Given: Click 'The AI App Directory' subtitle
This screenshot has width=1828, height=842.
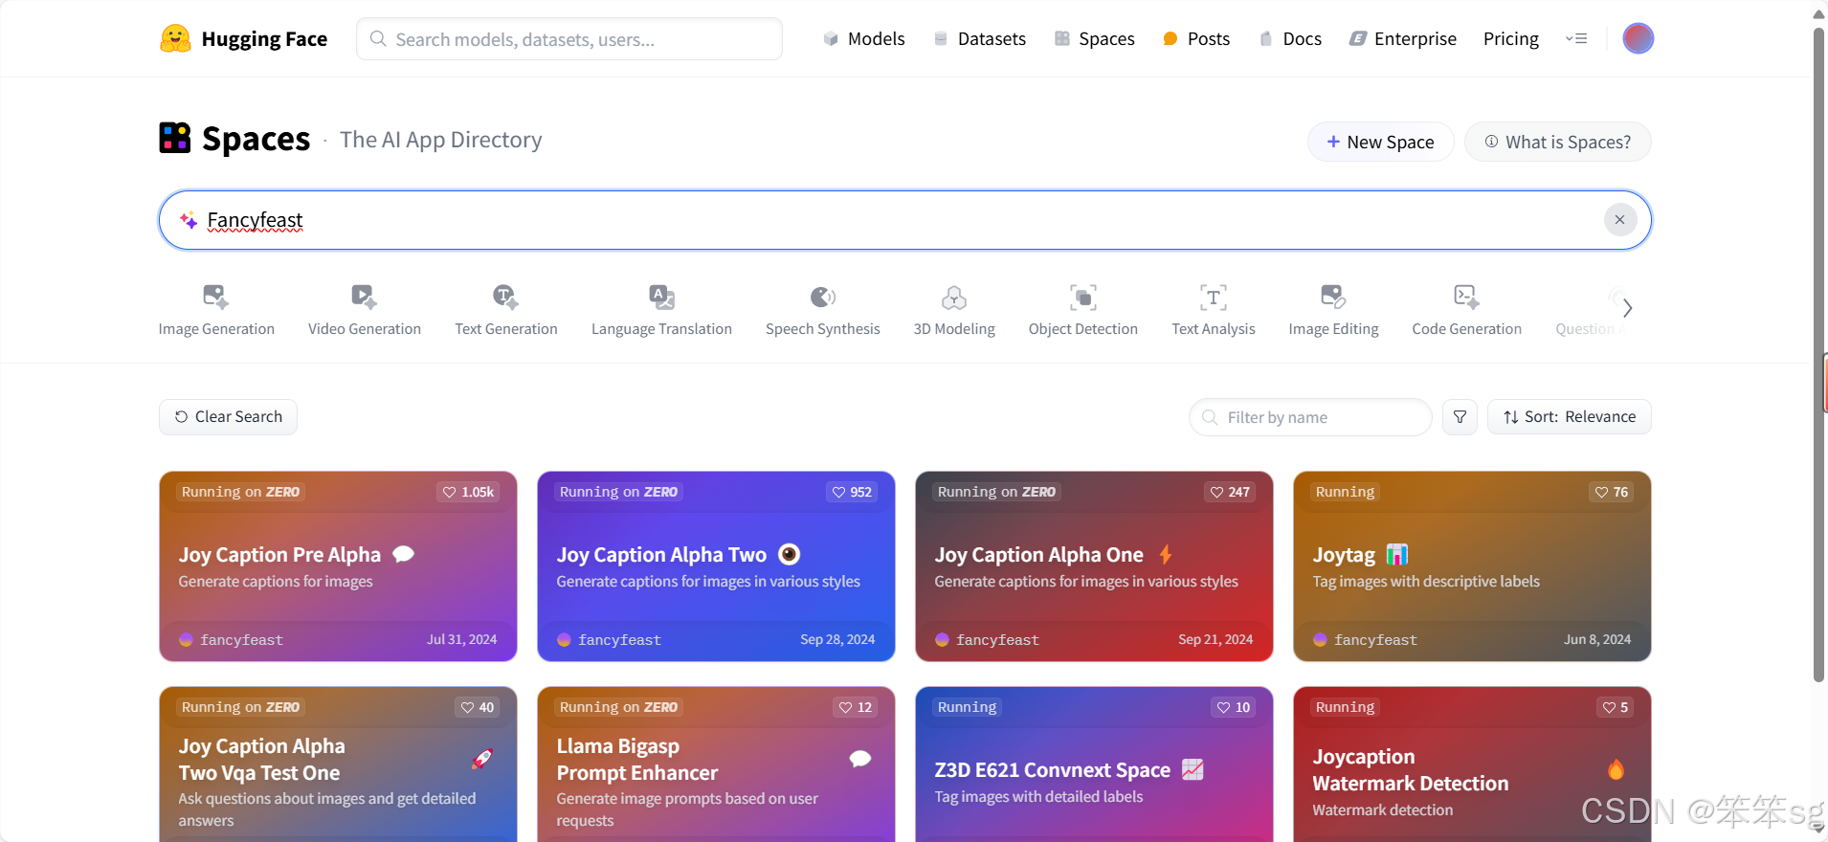Looking at the screenshot, I should [x=440, y=140].
